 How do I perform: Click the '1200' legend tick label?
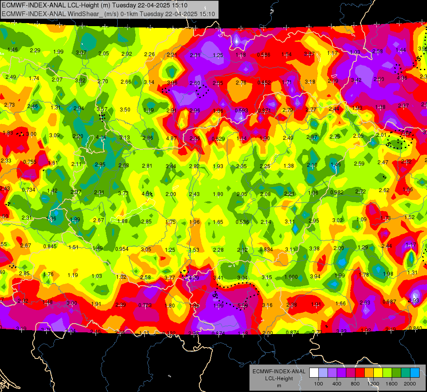tap(373, 384)
